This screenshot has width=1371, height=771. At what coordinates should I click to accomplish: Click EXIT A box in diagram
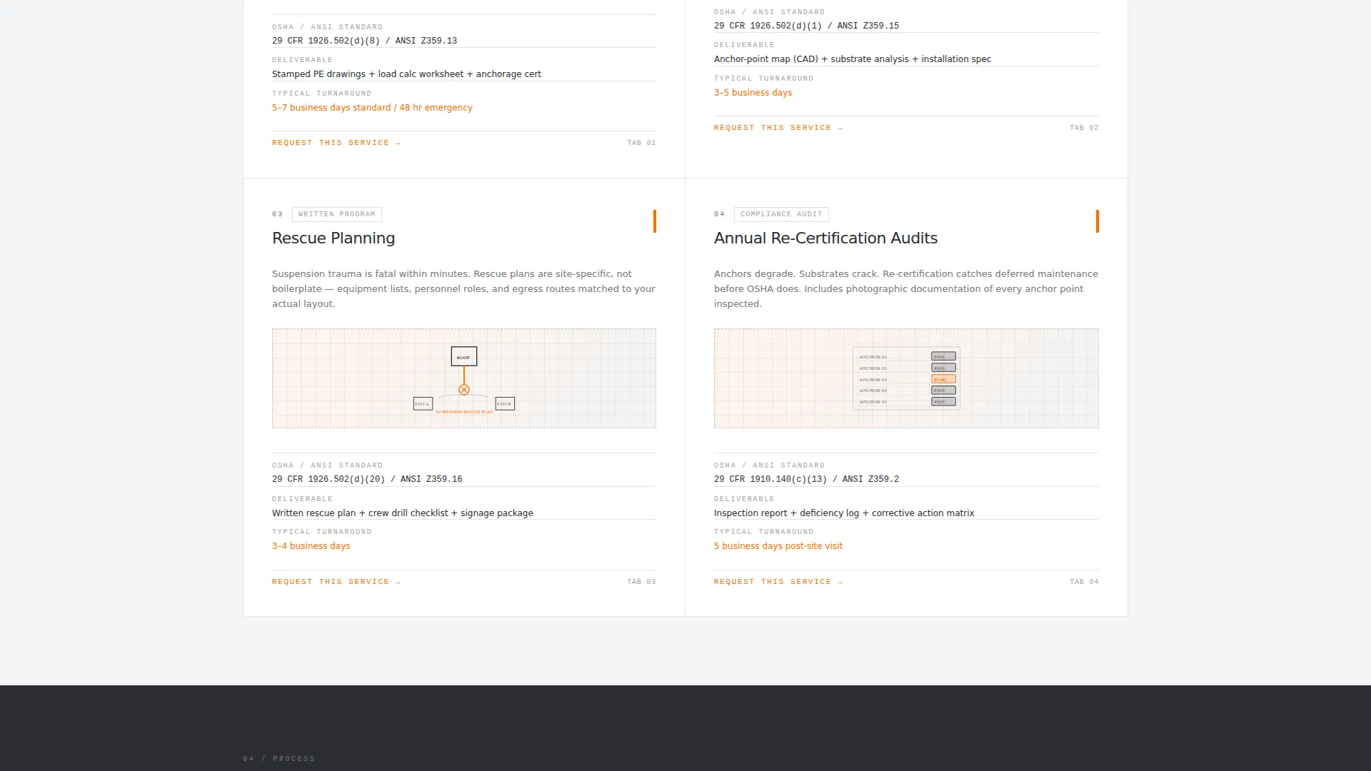point(423,404)
